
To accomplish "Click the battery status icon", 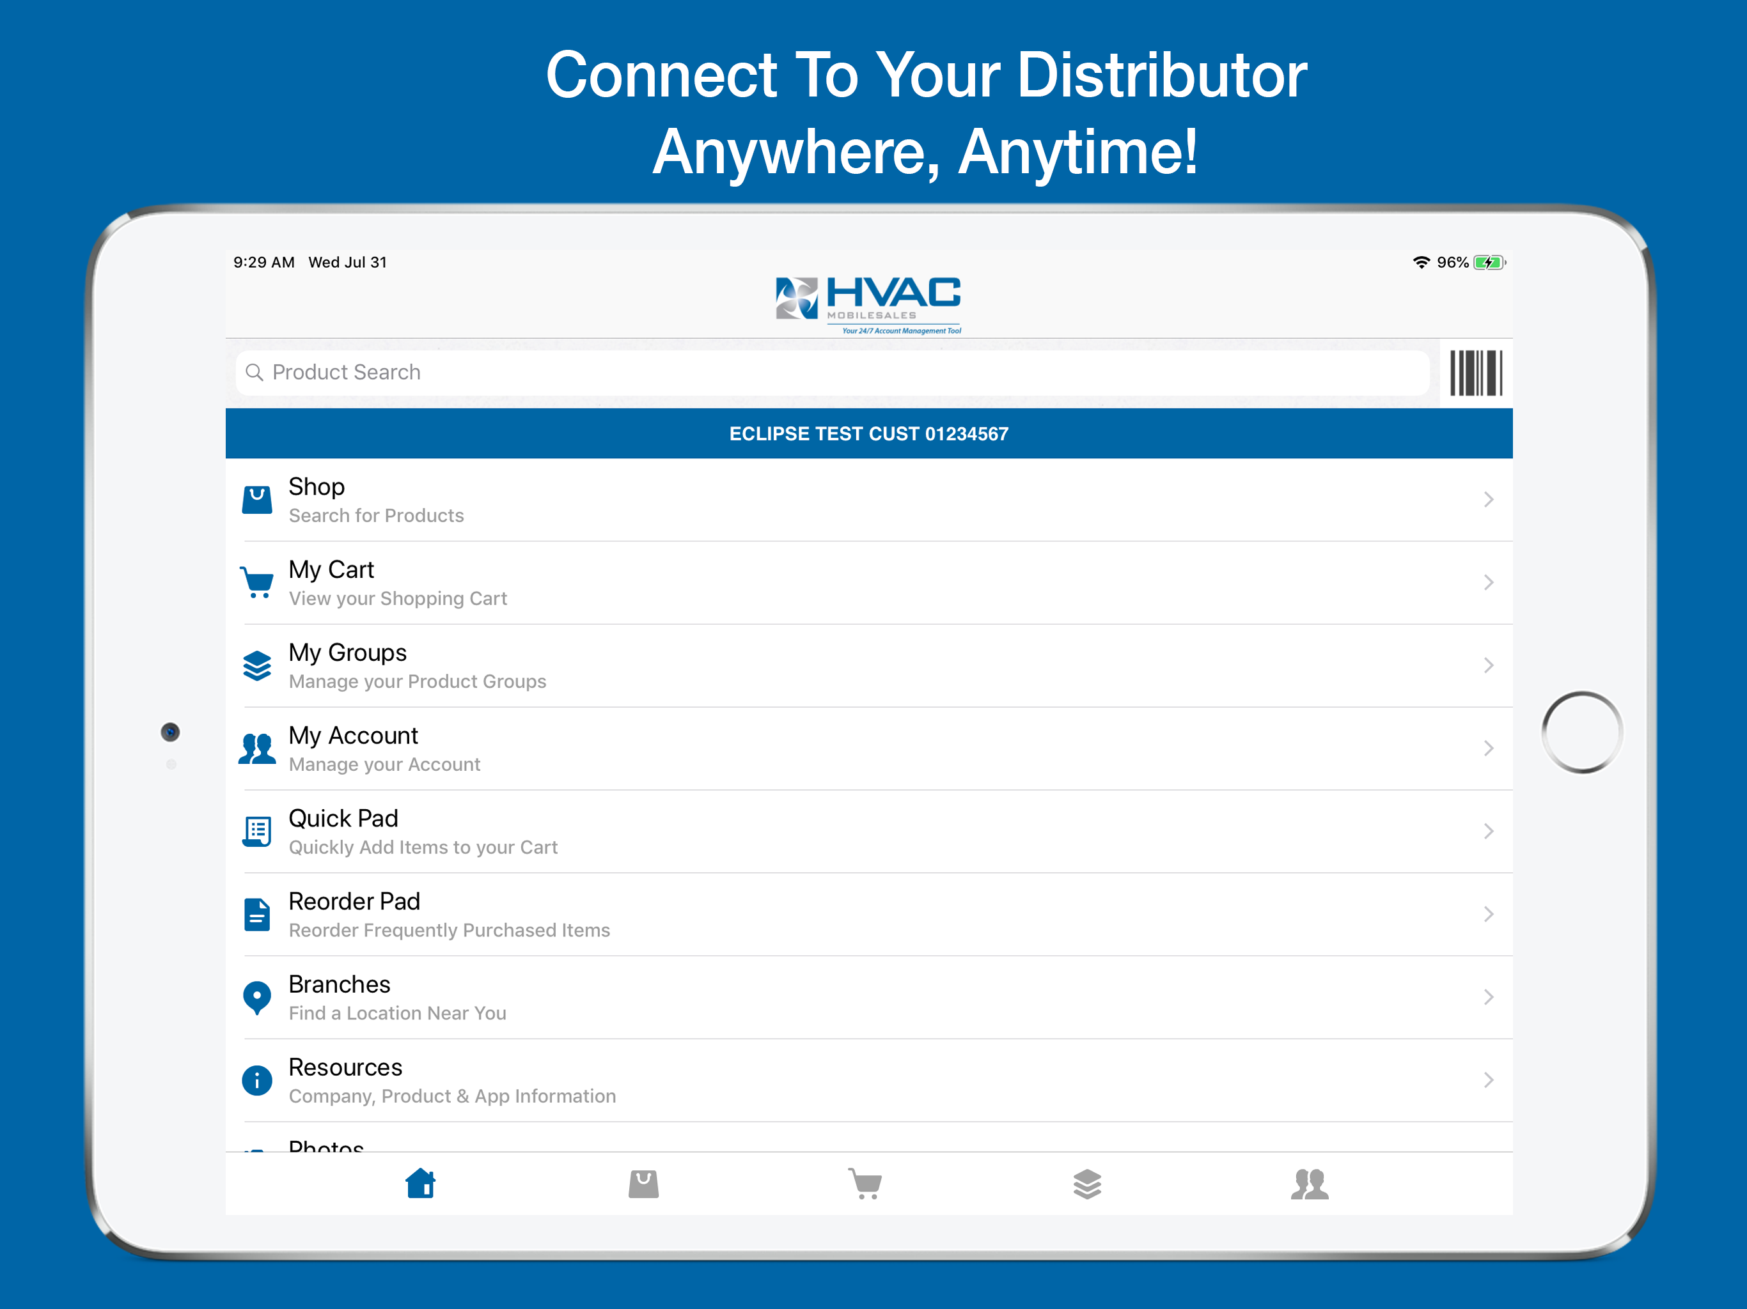I will tap(1489, 262).
